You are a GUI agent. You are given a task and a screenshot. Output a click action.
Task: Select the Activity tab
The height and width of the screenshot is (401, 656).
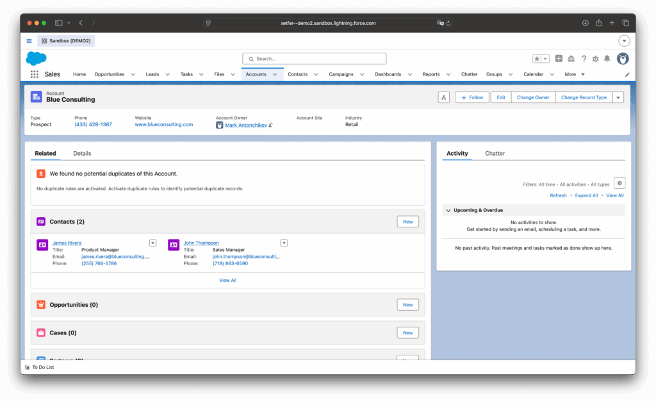[457, 154]
